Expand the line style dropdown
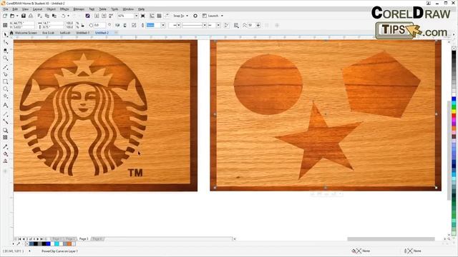Image resolution: width=458 pixels, height=257 pixels. pos(204,26)
